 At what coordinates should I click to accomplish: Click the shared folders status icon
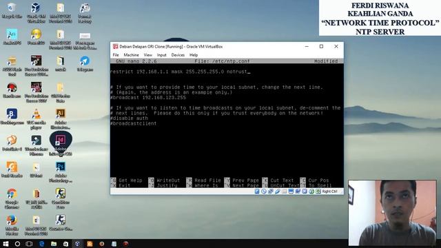[x=285, y=192]
